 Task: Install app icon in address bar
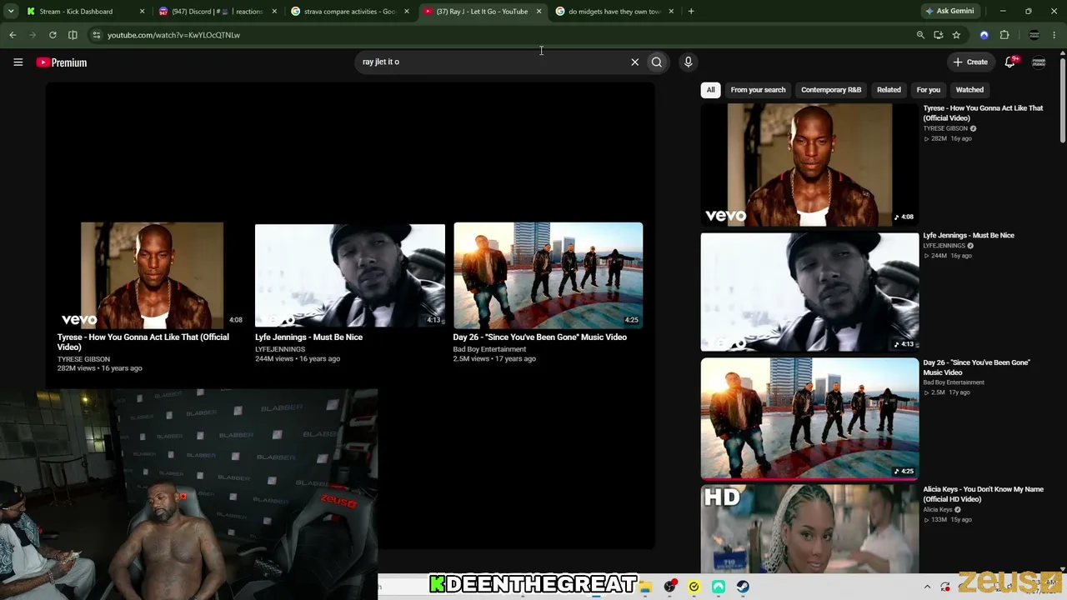pos(939,35)
